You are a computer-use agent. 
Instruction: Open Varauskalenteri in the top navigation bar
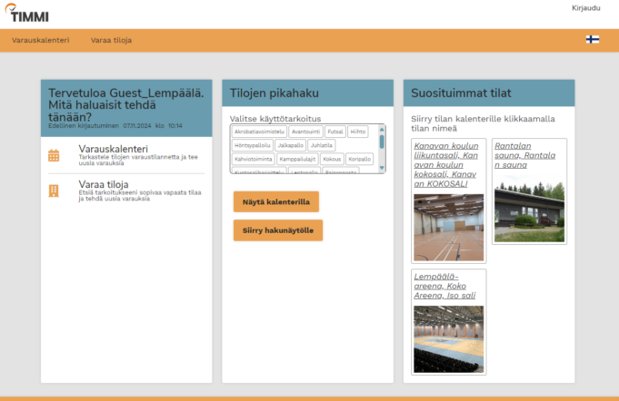pyautogui.click(x=41, y=40)
